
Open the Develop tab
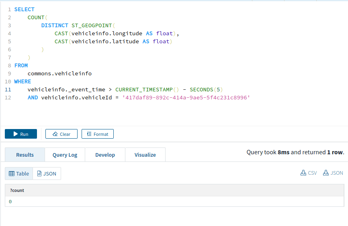point(105,155)
